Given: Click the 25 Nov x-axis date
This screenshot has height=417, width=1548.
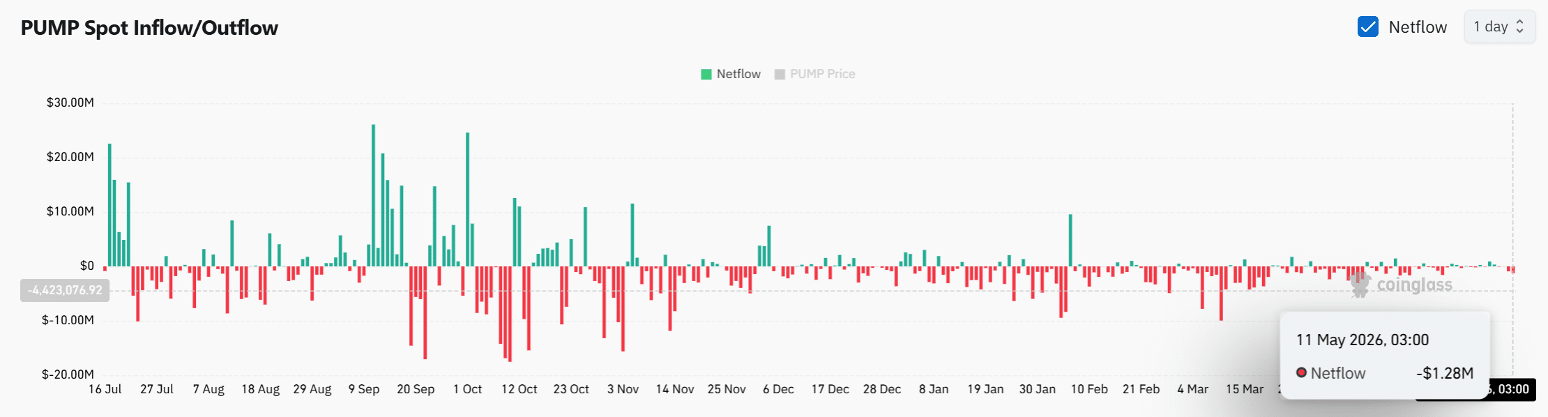Looking at the screenshot, I should click(727, 389).
